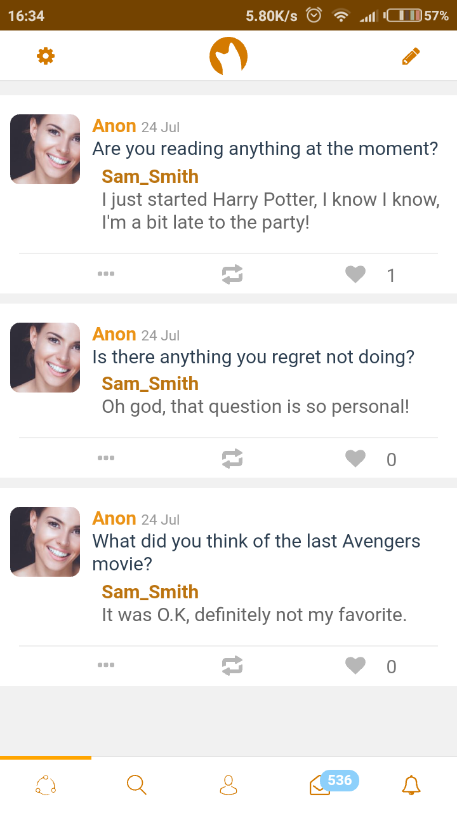Open more options on Harry Potter post
The width and height of the screenshot is (457, 813).
click(x=106, y=274)
